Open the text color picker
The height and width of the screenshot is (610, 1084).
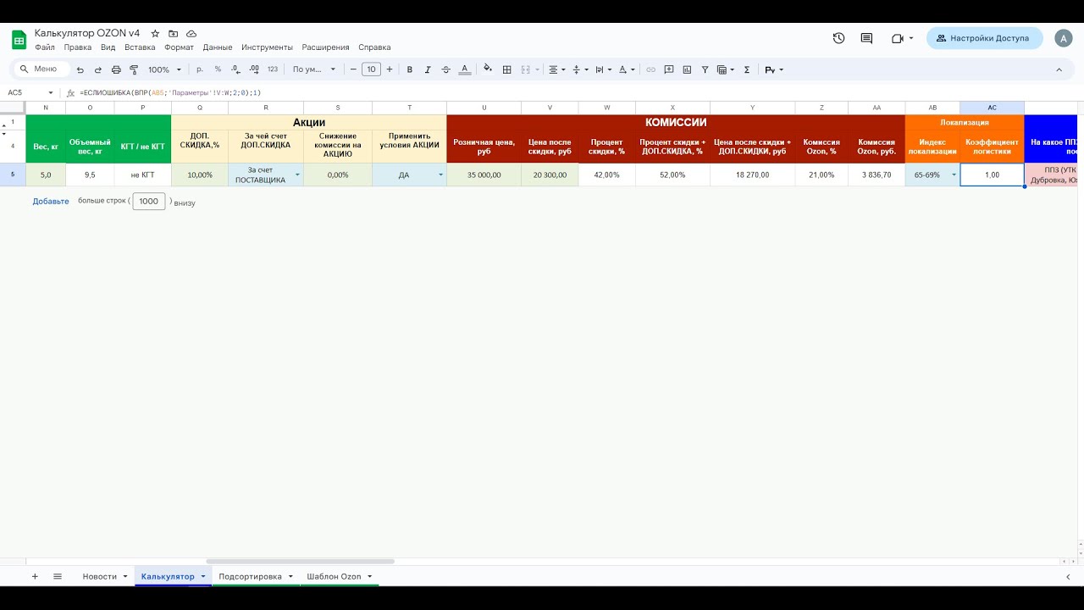coord(463,69)
